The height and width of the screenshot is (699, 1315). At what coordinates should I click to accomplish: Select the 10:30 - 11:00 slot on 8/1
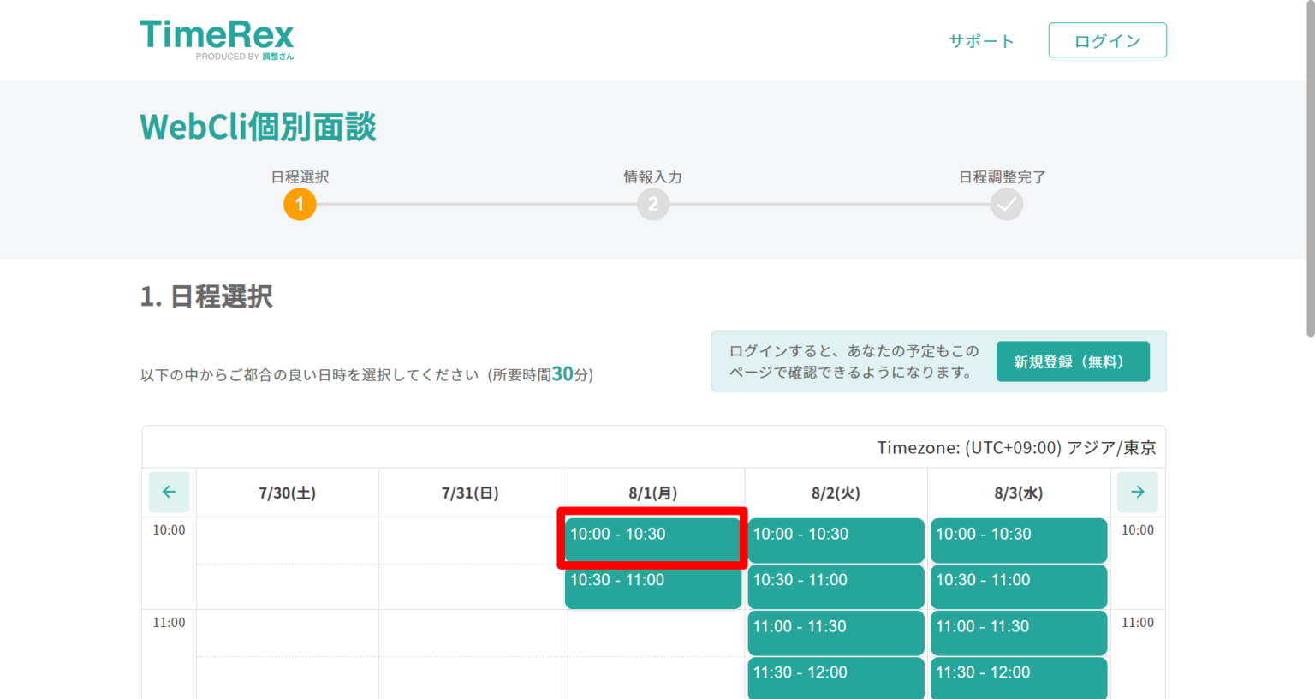(x=652, y=586)
